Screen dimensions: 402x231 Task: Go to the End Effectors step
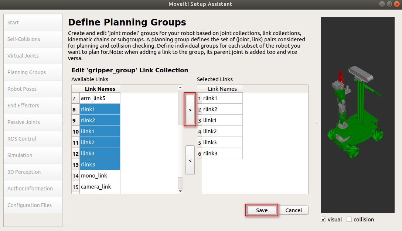(33, 106)
